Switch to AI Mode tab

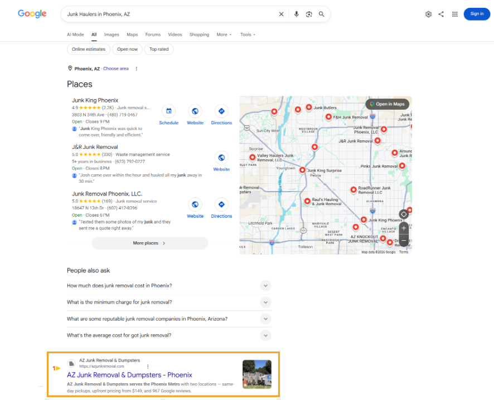pyautogui.click(x=75, y=35)
